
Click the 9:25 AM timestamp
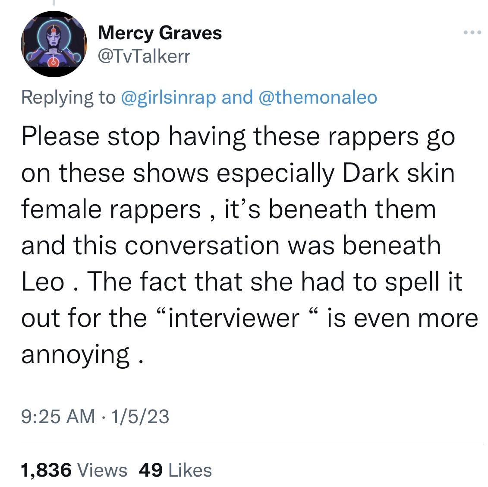(x=58, y=417)
